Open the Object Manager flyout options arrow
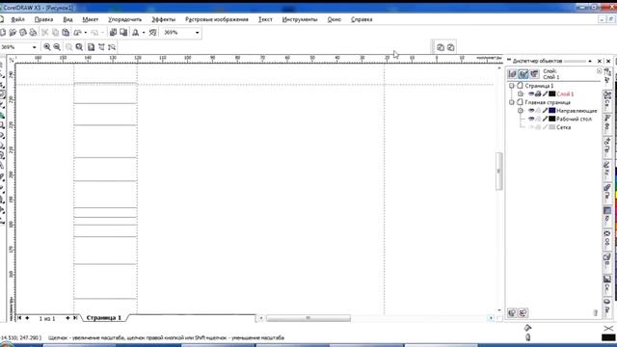The image size is (617, 347). point(600,70)
